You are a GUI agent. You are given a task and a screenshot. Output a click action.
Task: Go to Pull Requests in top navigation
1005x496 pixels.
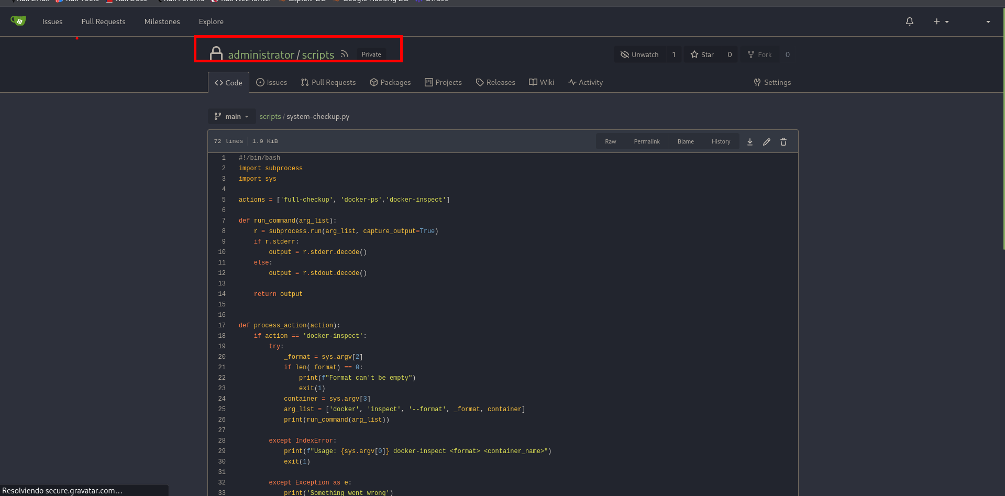[x=103, y=21]
